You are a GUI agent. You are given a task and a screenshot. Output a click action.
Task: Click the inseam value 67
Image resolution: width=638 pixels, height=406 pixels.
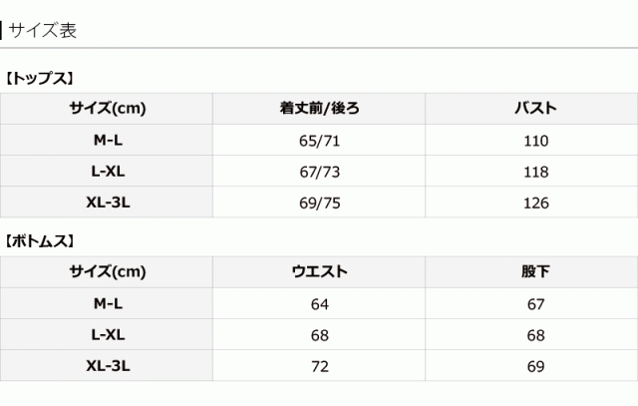pos(535,303)
